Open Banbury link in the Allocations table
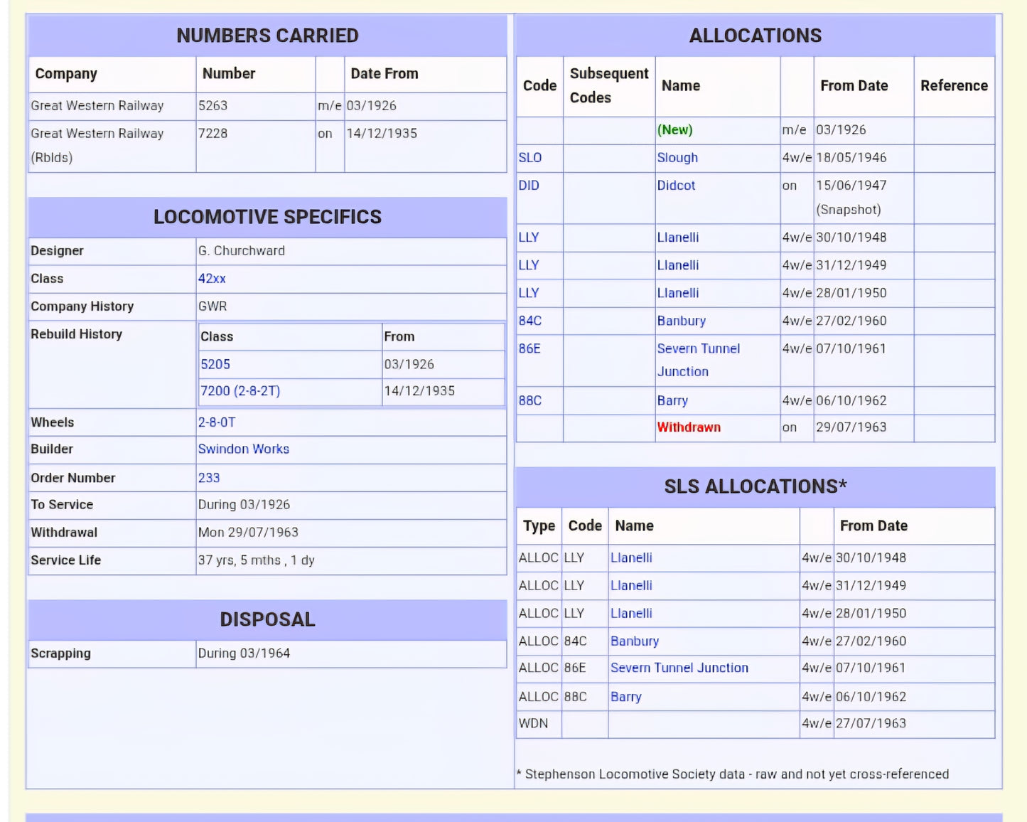 point(681,321)
